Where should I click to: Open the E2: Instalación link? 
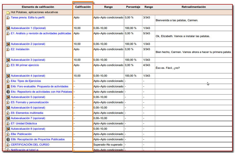coord(20,49)
